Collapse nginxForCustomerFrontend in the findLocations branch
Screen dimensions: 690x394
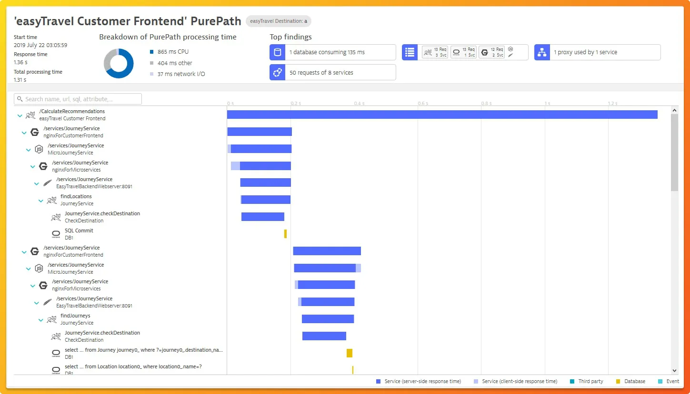[24, 133]
